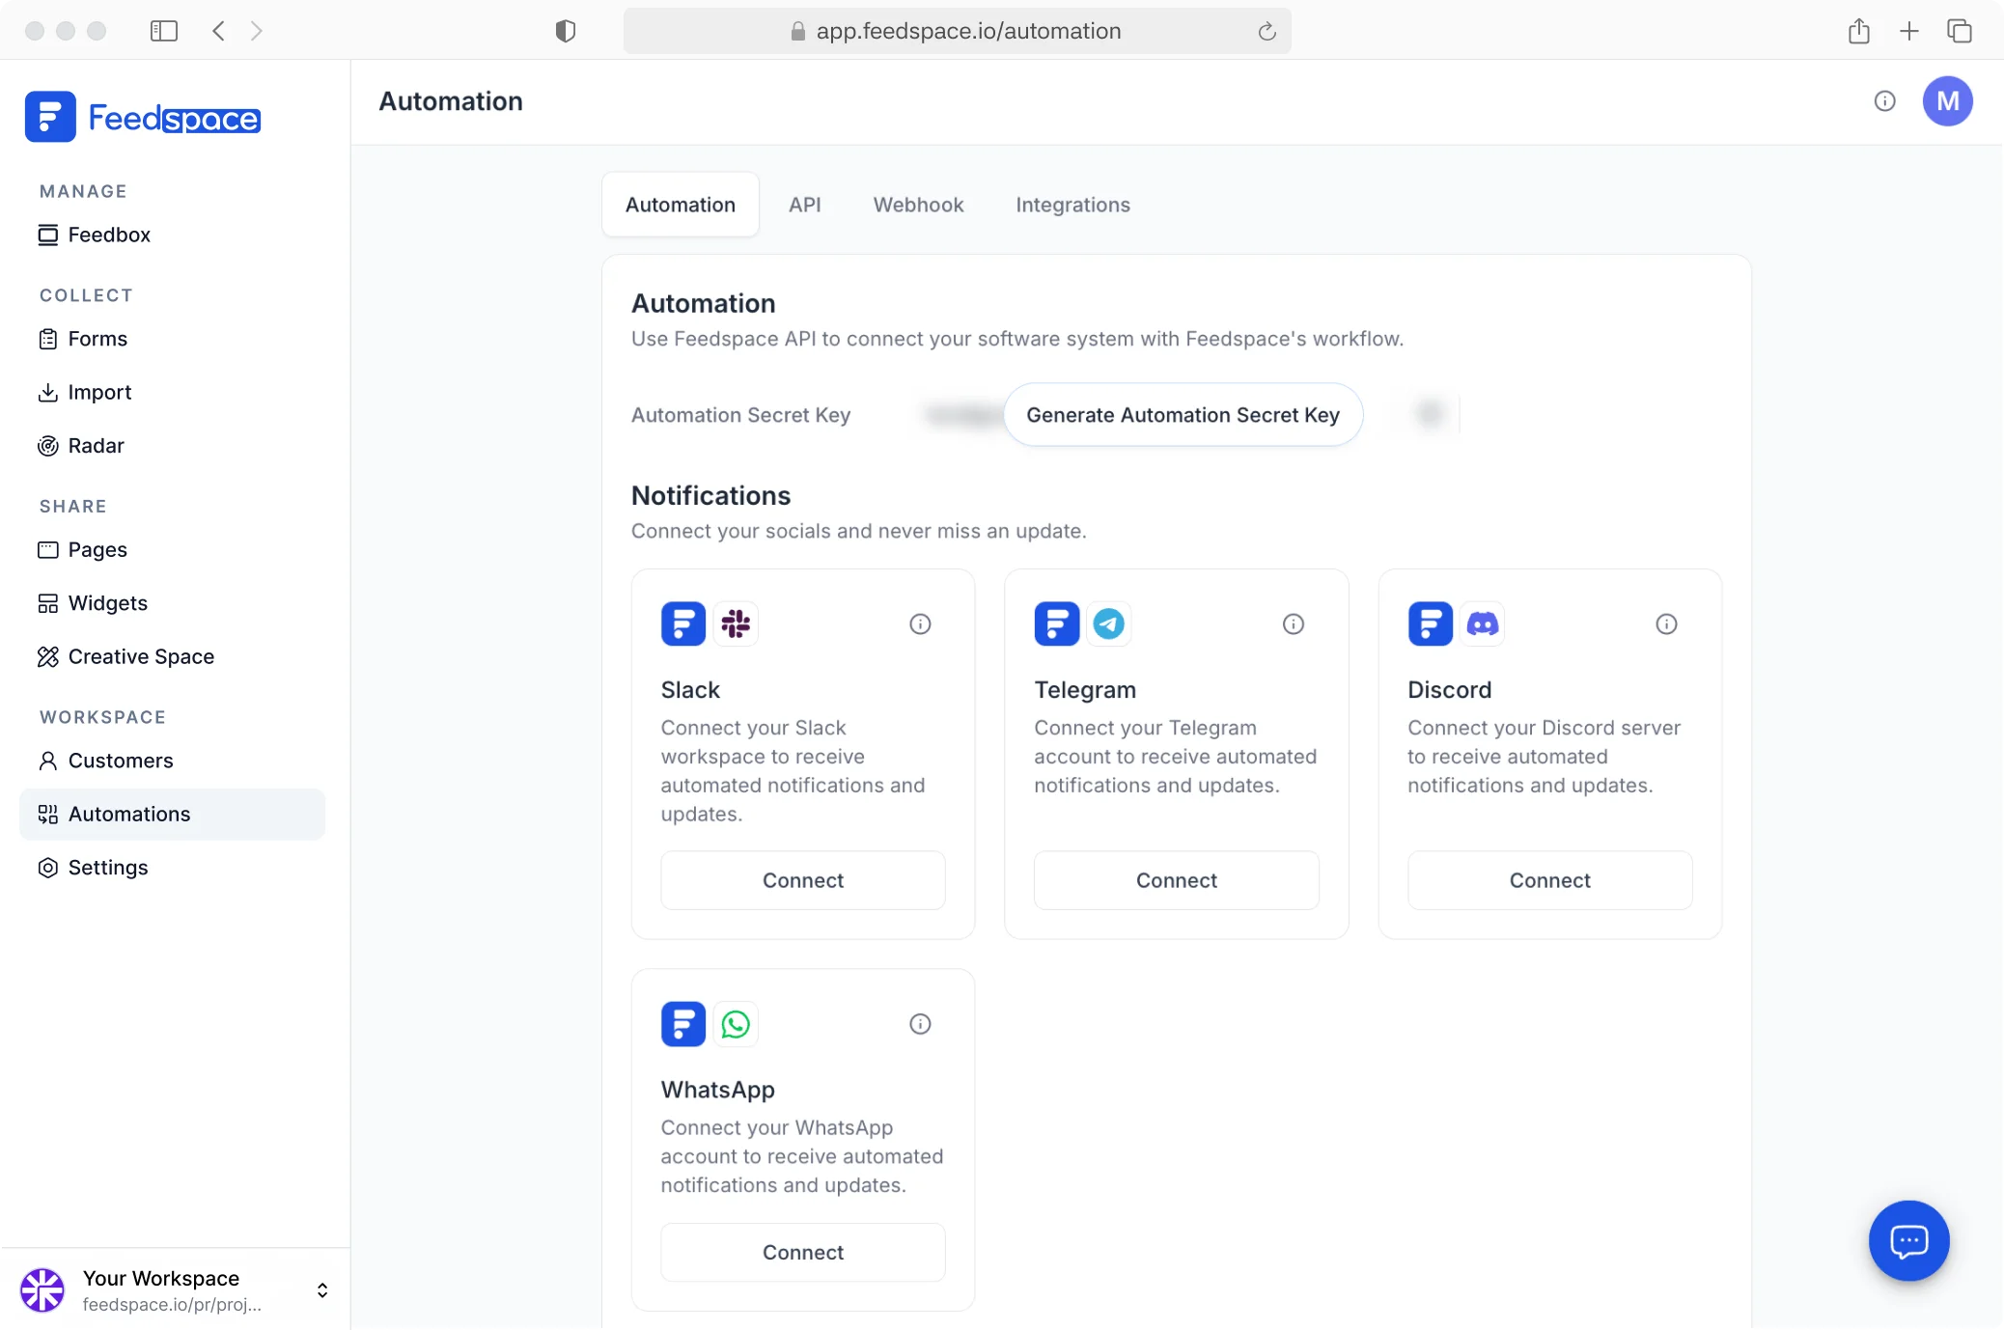This screenshot has height=1330, width=2004.
Task: Click the Feedspace logo
Action: [143, 117]
